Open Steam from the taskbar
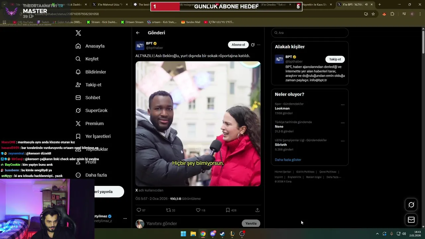The image size is (425, 239). 222,234
